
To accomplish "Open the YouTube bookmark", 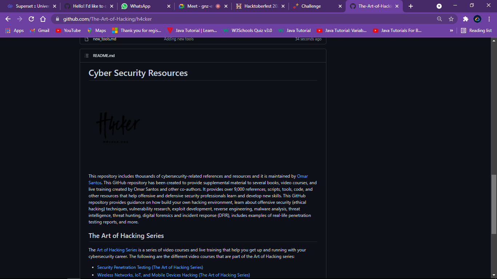I will pos(68,31).
